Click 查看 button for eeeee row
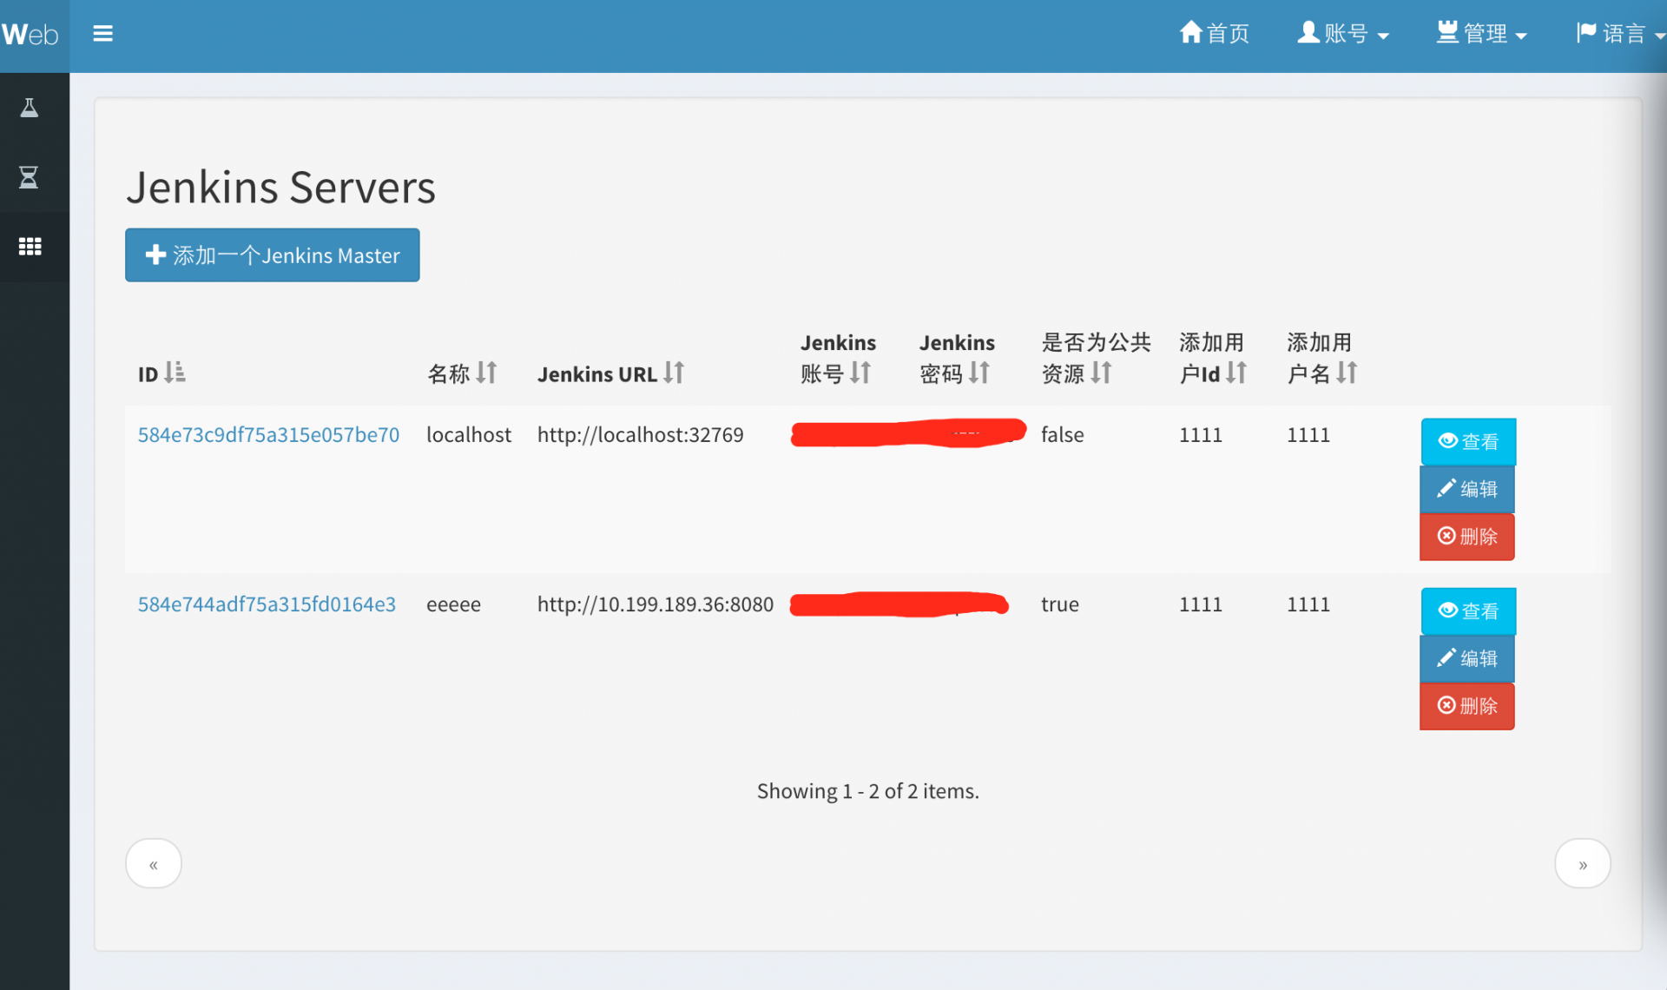 [1468, 611]
